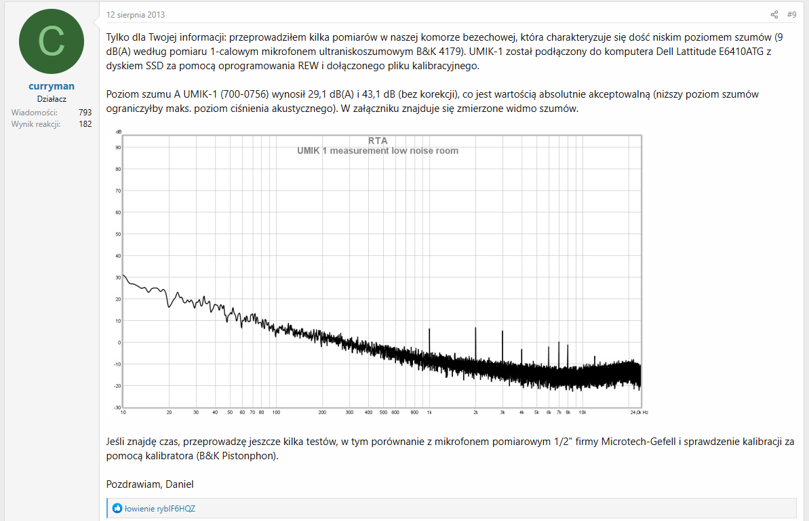The image size is (809, 521).
Task: Click the Wynik reakcji score 182
Action: coord(85,124)
